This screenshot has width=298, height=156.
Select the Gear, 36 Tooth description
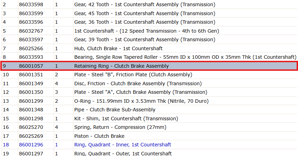click(x=145, y=22)
